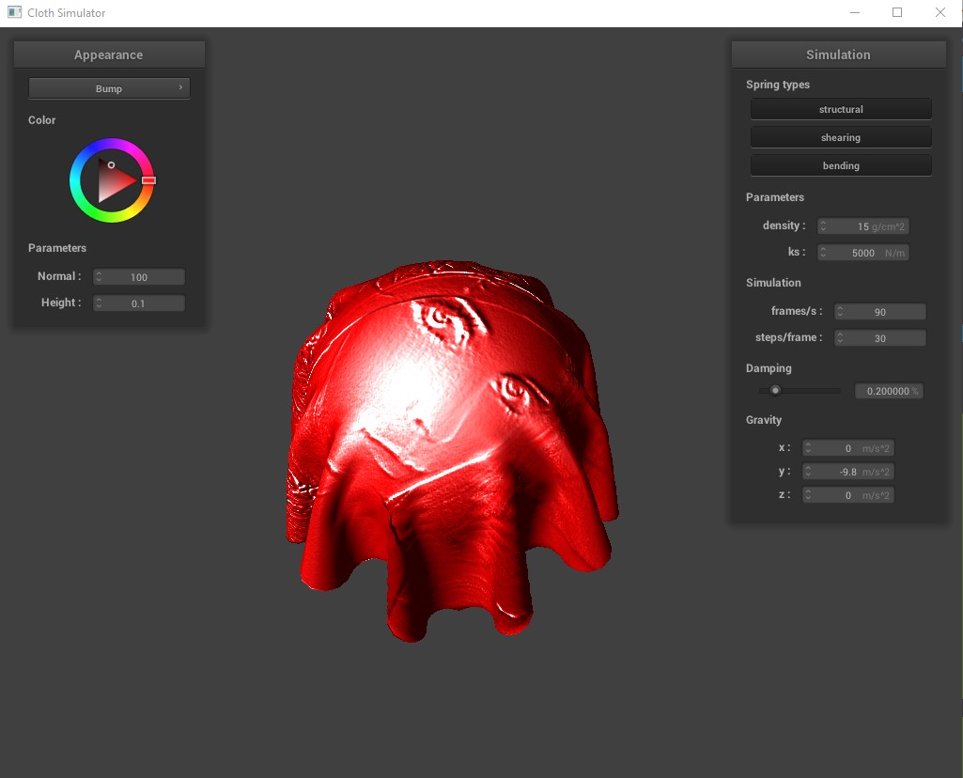Click the density input field
This screenshot has height=778, width=963.
pos(862,226)
